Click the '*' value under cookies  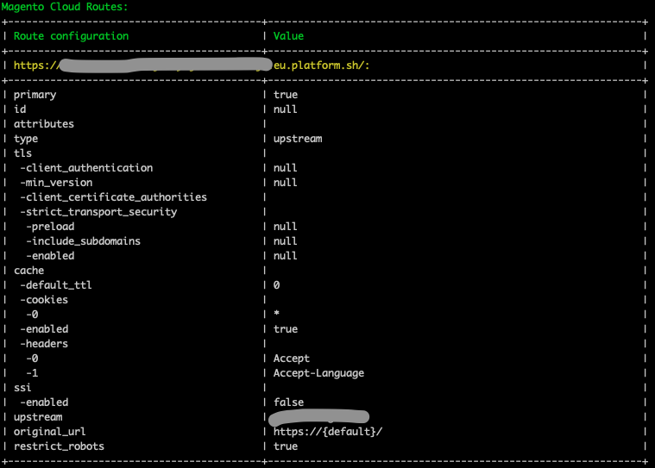(276, 312)
